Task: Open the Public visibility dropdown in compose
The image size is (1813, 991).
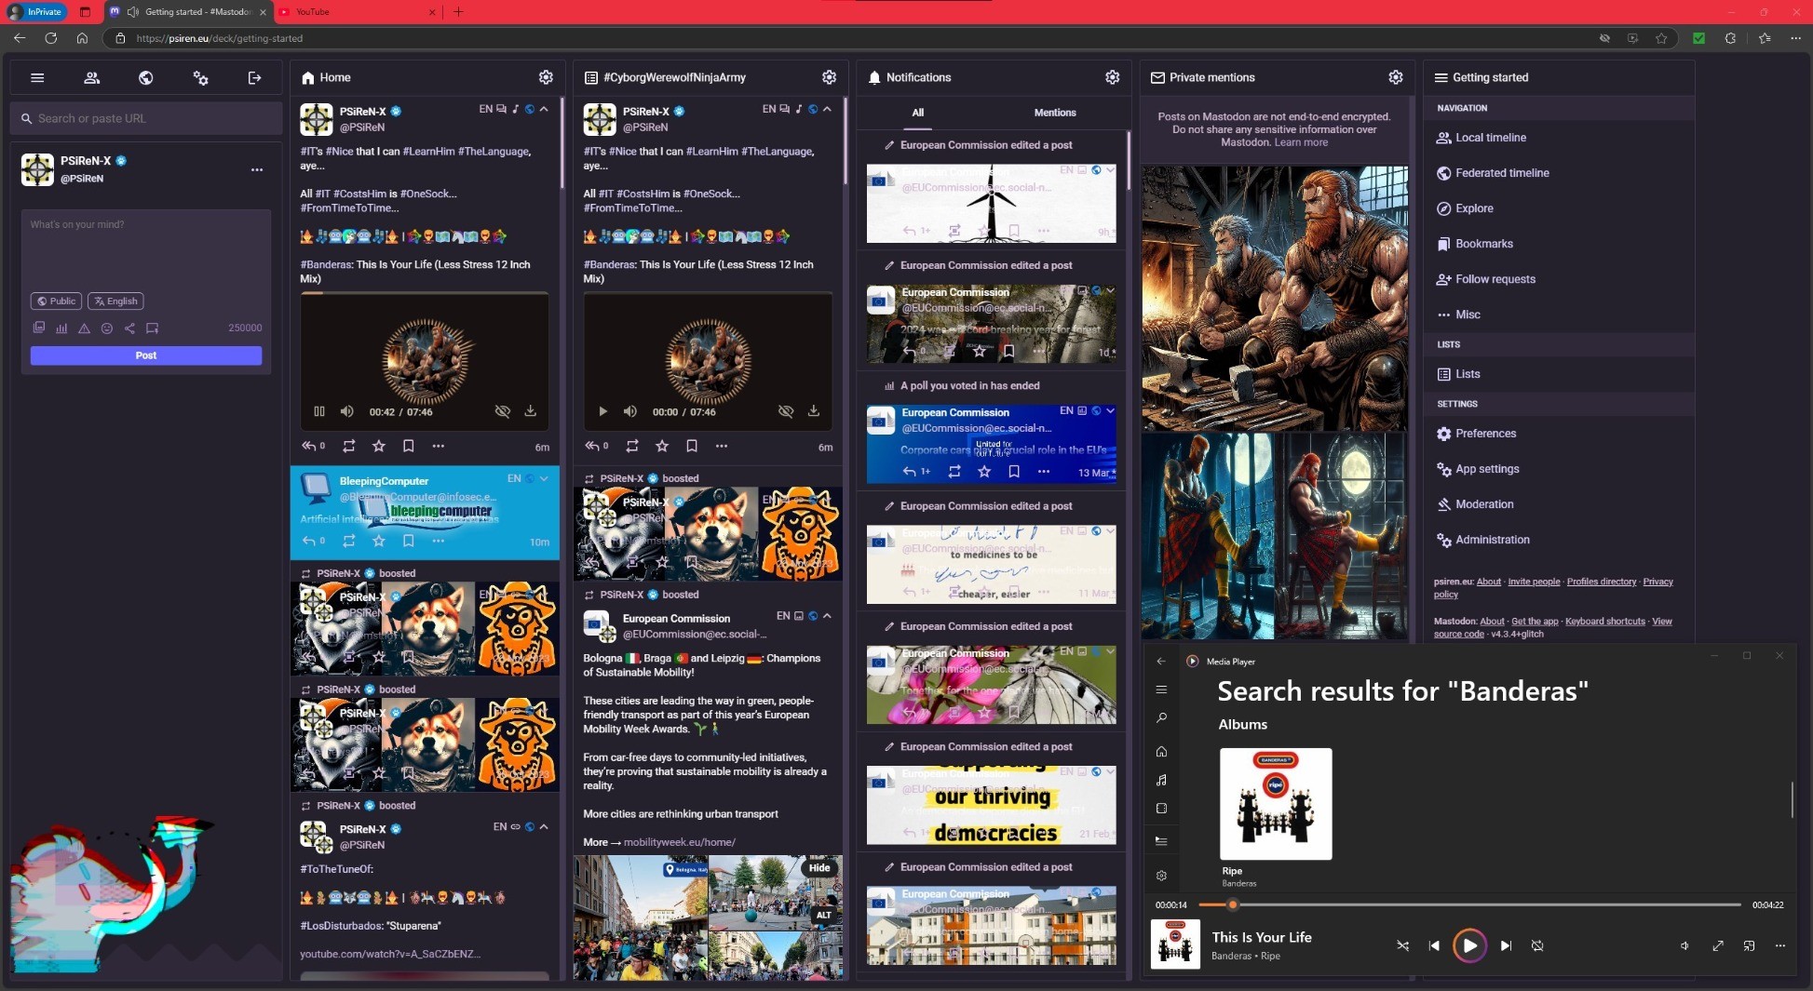Action: point(56,301)
